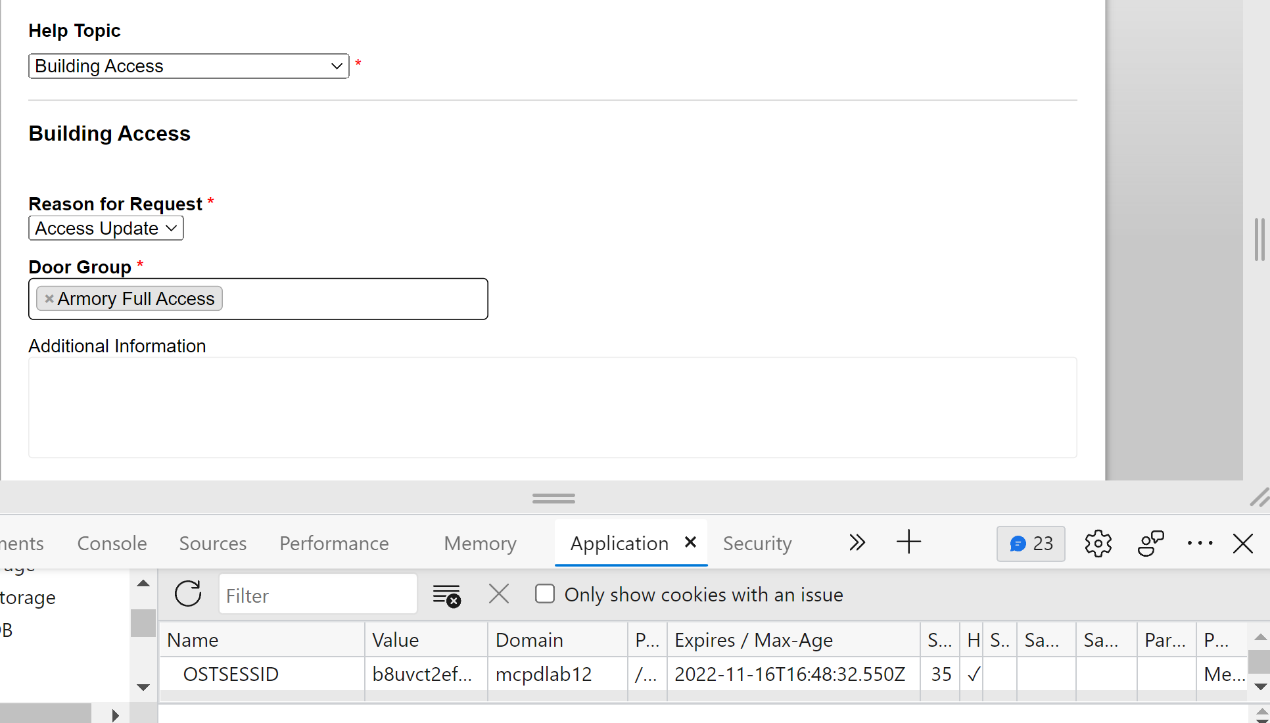Switch to the Console tab

pyautogui.click(x=112, y=544)
